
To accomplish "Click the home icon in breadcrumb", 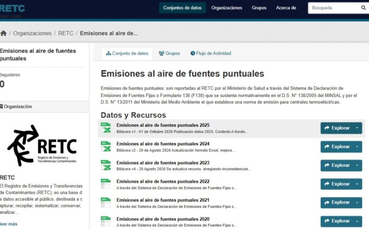I will [3, 33].
